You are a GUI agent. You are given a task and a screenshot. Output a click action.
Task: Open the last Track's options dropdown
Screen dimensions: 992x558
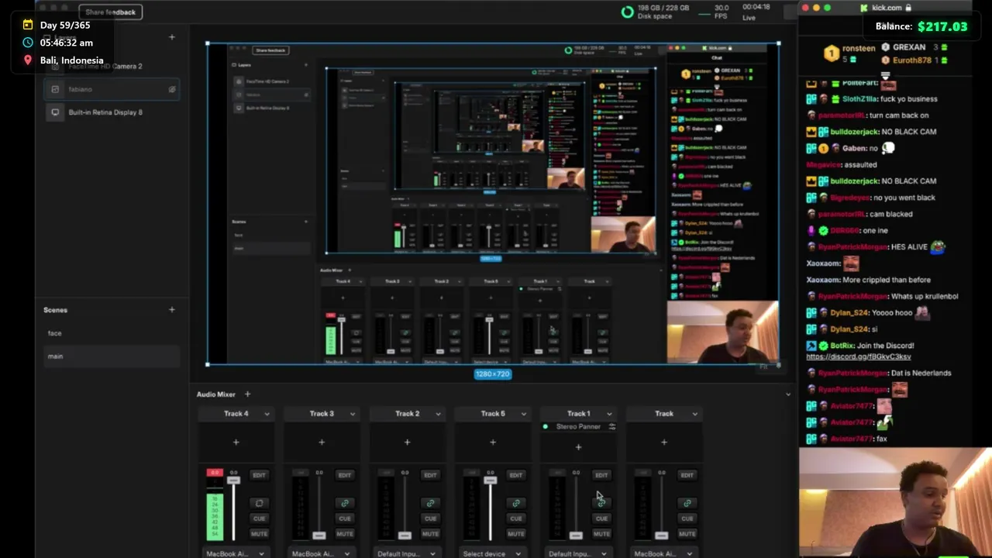(x=694, y=414)
